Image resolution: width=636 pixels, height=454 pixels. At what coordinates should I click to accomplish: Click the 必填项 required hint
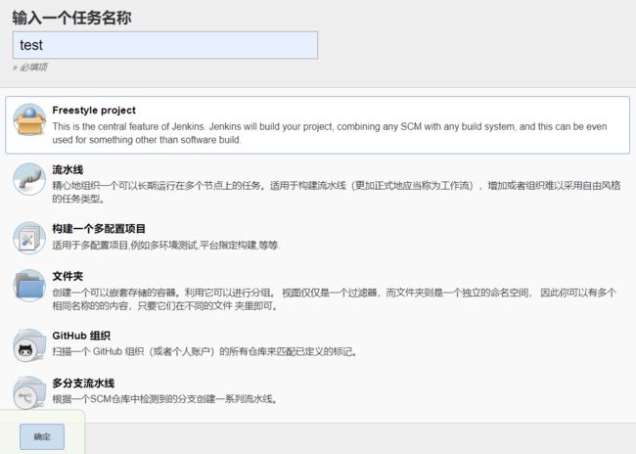(30, 67)
